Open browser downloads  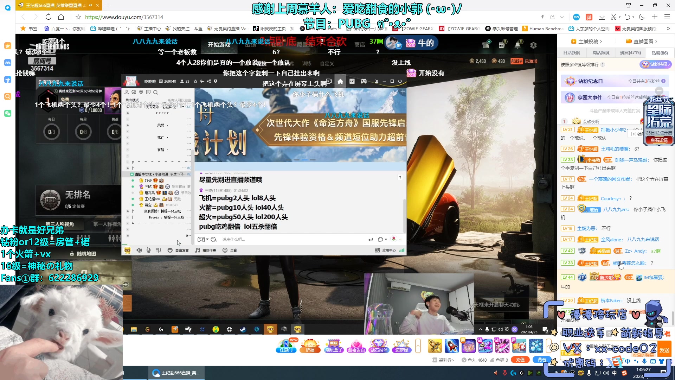pyautogui.click(x=602, y=17)
